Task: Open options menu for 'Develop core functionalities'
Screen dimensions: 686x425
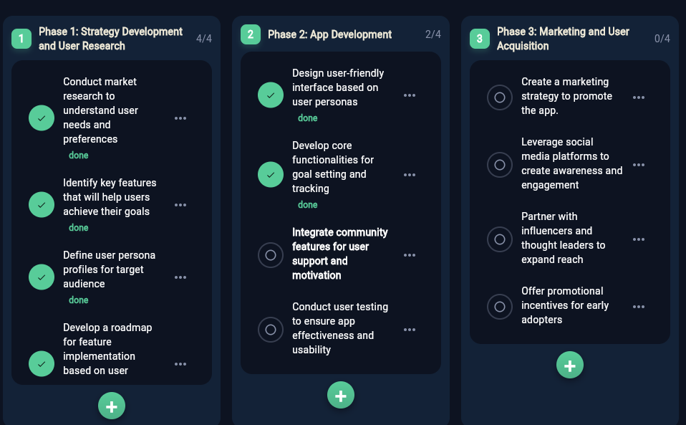Action: pos(409,174)
